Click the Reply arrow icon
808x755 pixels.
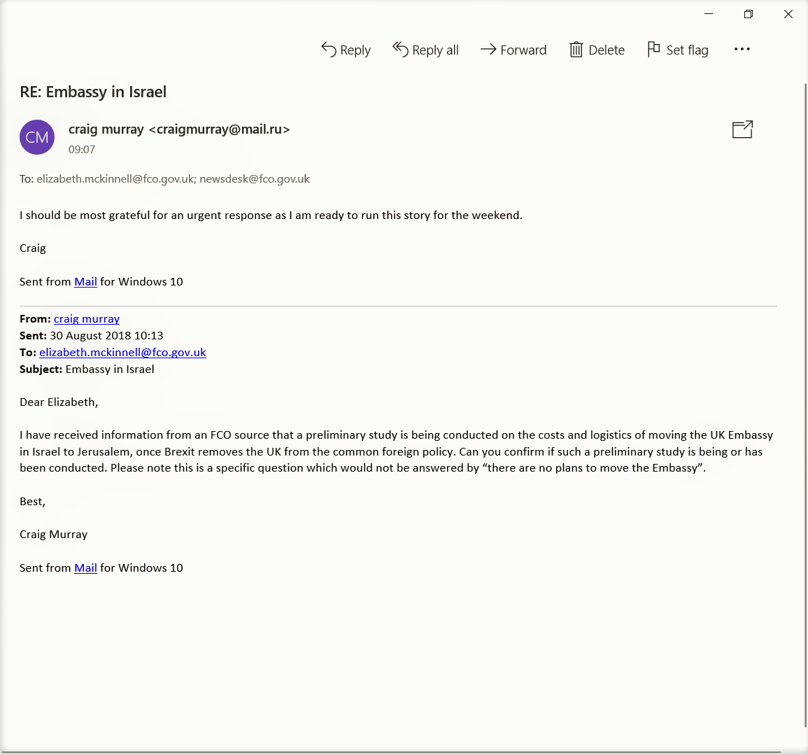point(328,49)
